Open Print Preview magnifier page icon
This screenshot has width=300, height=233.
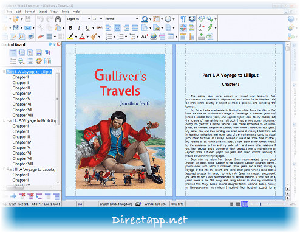click(22, 37)
